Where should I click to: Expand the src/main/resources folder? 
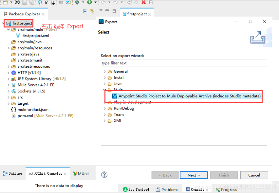[9, 48]
